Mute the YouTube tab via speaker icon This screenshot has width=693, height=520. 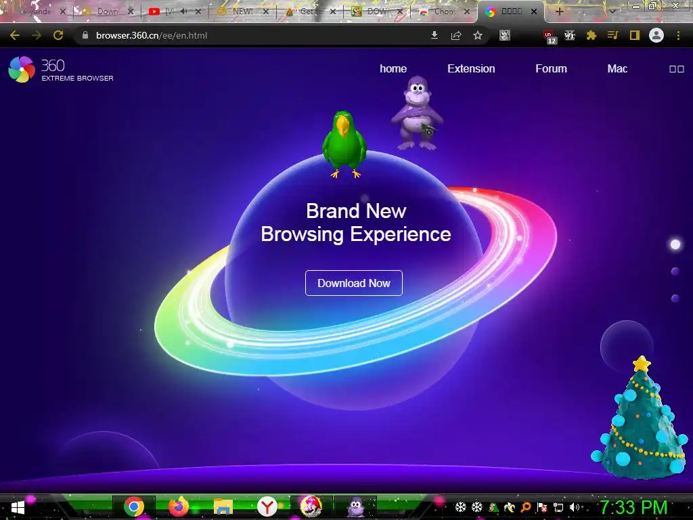click(184, 12)
